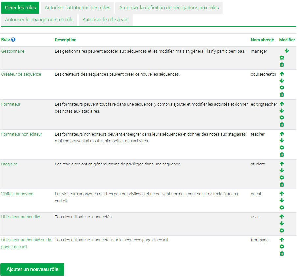The height and width of the screenshot is (277, 298).
Task: Click the short name 'frontpage'
Action: point(260,240)
